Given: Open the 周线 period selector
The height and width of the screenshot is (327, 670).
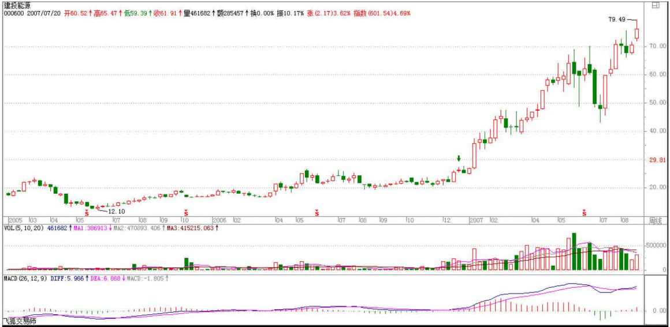Looking at the screenshot, I should pyautogui.click(x=655, y=220).
